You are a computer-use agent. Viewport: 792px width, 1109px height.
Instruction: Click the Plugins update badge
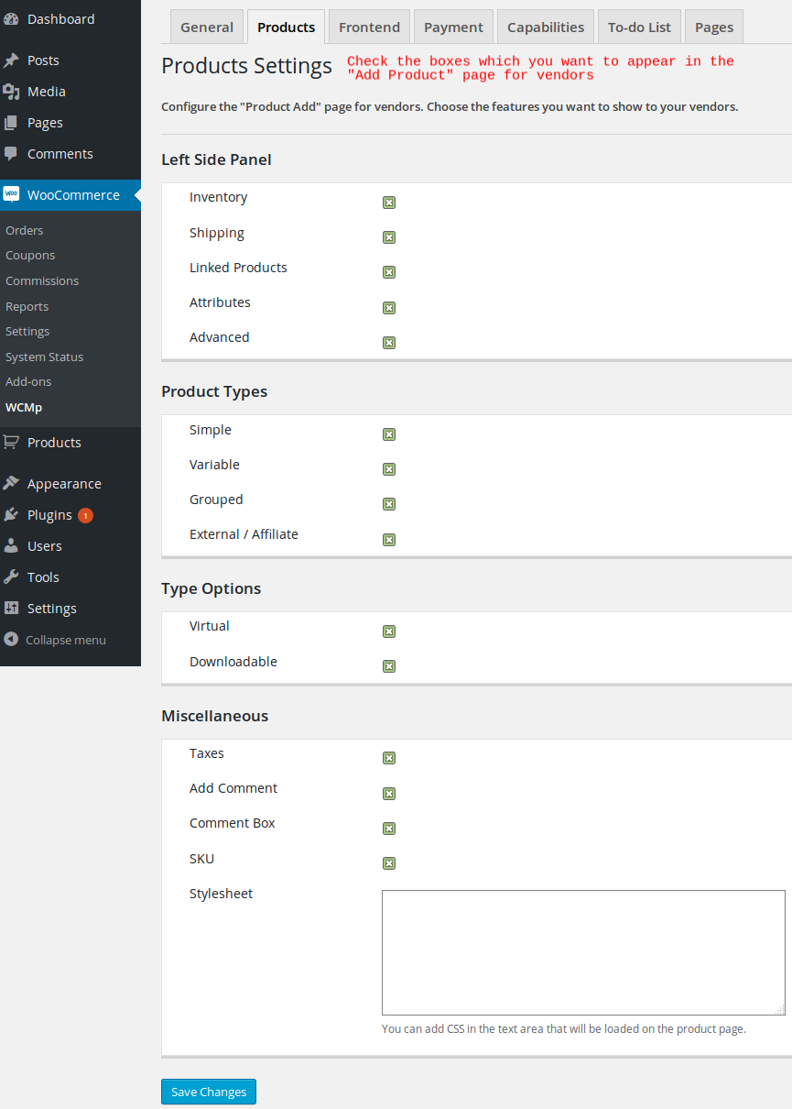point(85,515)
